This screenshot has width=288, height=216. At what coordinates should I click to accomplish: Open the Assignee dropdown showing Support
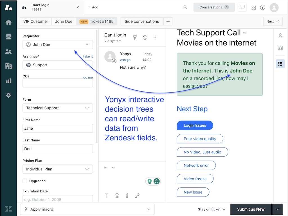57,65
